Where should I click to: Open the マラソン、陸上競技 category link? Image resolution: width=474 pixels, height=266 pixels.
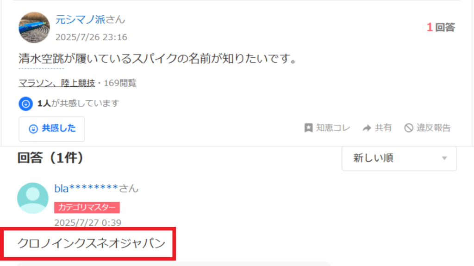pos(57,83)
